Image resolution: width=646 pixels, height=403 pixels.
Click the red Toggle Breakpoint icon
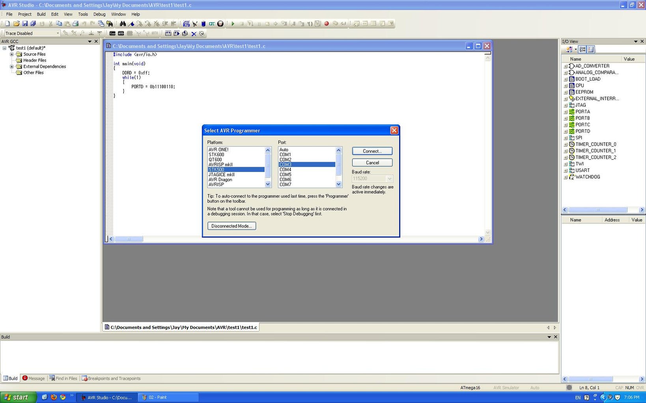[327, 24]
